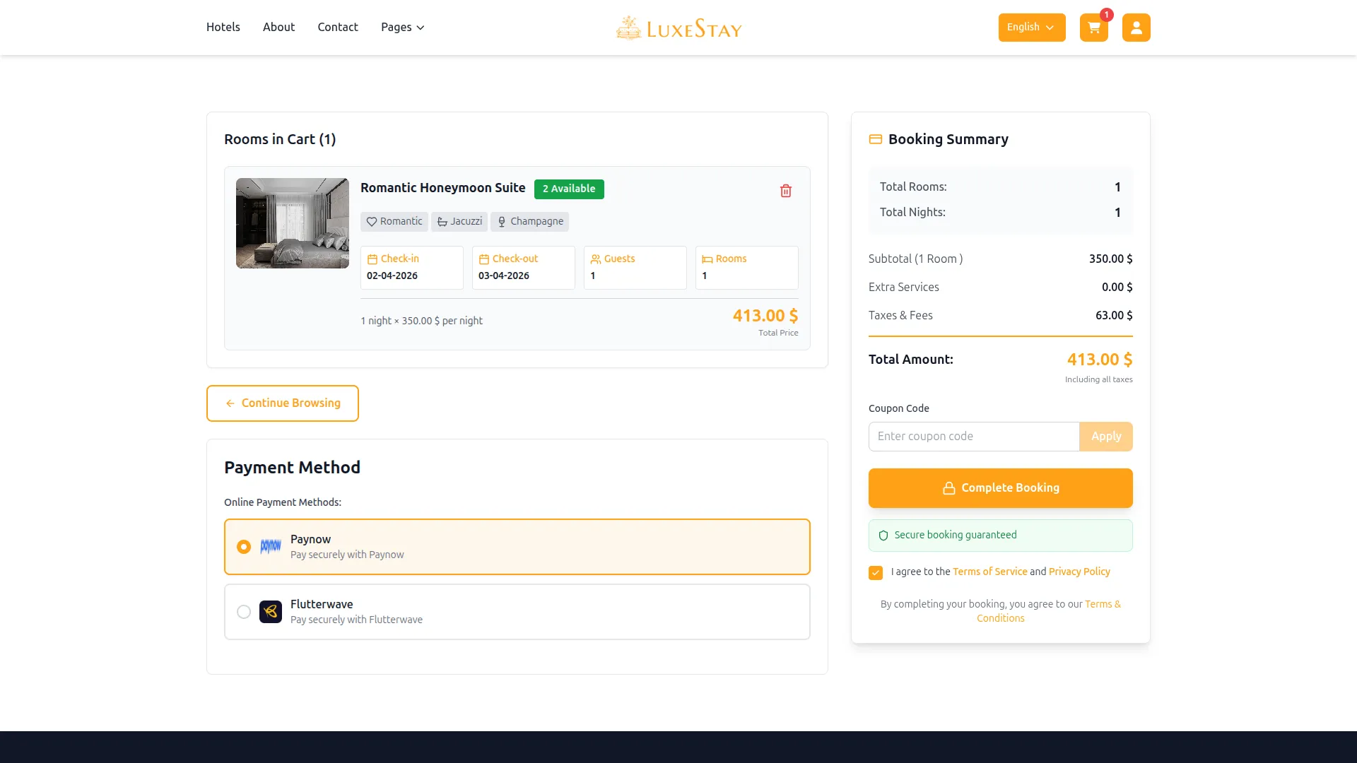Click the Total Amount 413.00 $ figure
The width and height of the screenshot is (1357, 763).
(x=1100, y=360)
